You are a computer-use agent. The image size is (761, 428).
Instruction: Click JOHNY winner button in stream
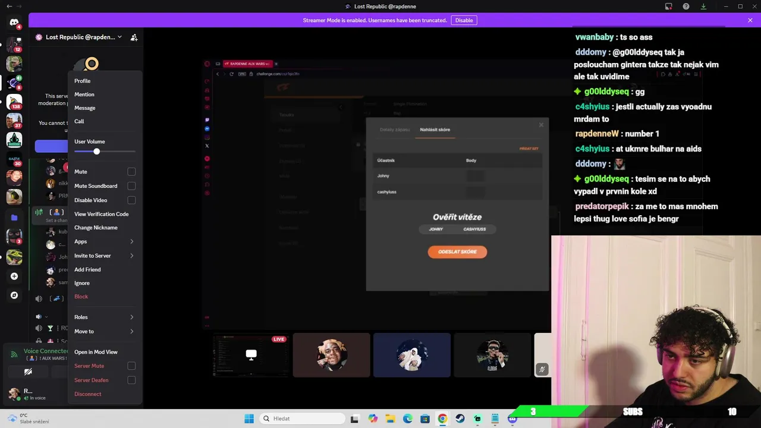tap(436, 229)
